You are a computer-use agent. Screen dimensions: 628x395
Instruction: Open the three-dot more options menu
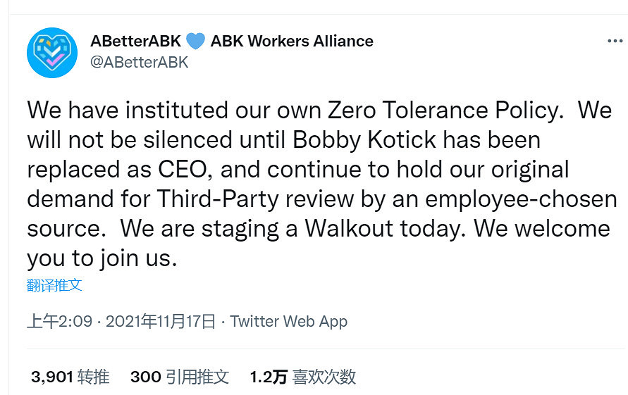(615, 41)
